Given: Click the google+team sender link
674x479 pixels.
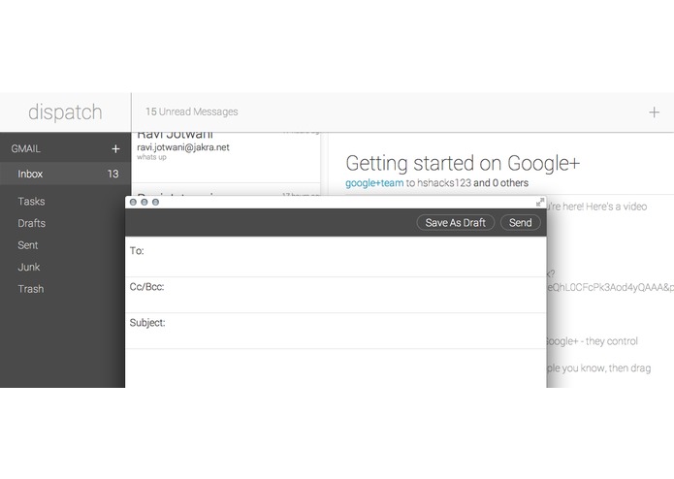Looking at the screenshot, I should [x=374, y=183].
